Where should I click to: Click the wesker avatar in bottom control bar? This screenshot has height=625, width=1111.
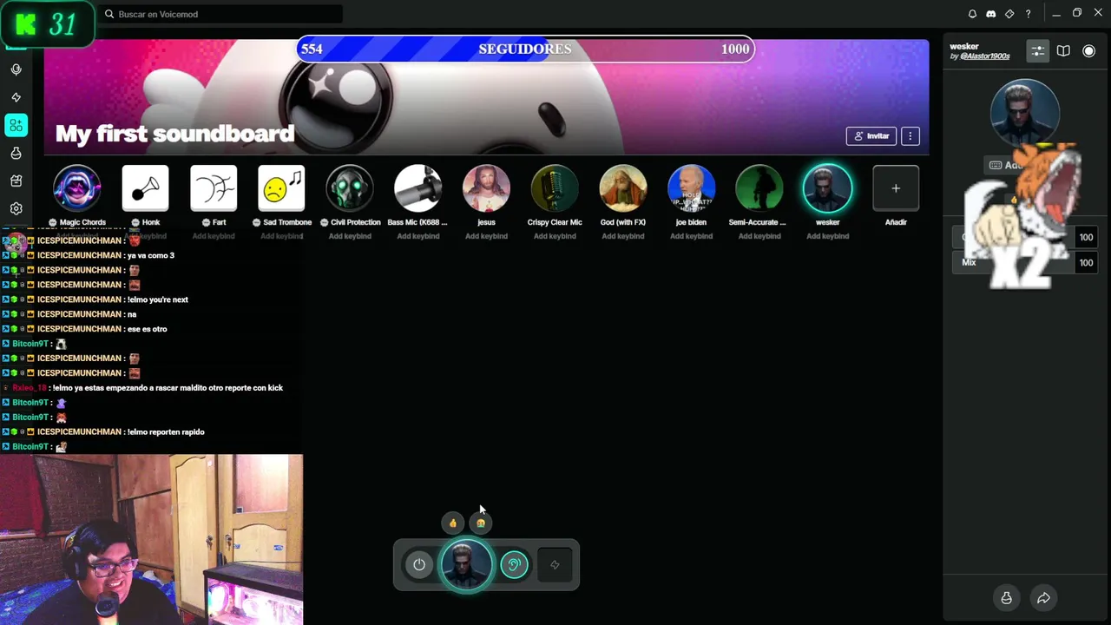click(466, 565)
